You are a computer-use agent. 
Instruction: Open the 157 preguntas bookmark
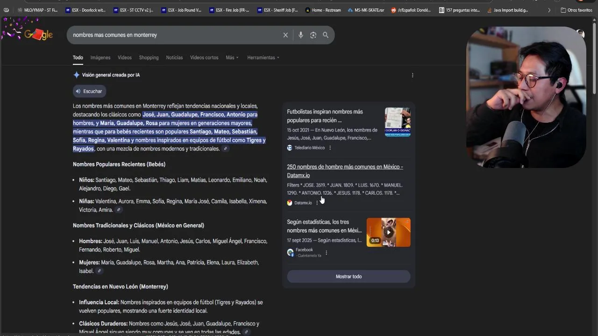point(459,10)
